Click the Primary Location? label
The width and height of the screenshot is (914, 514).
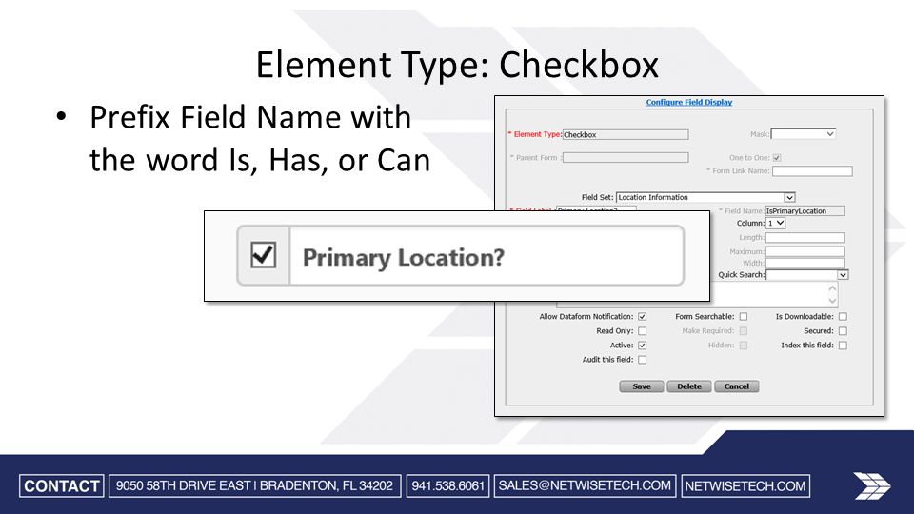point(404,258)
